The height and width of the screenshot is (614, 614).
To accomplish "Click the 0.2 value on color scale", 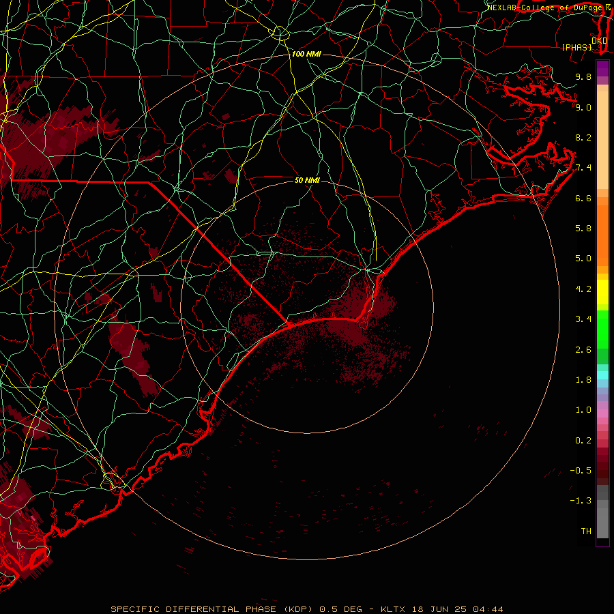I will click(x=583, y=441).
